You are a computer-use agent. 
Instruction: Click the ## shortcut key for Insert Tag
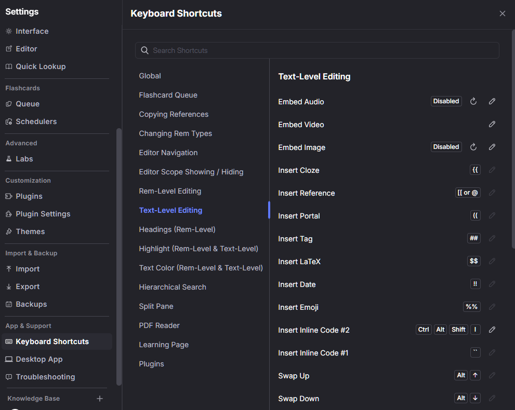pyautogui.click(x=473, y=238)
